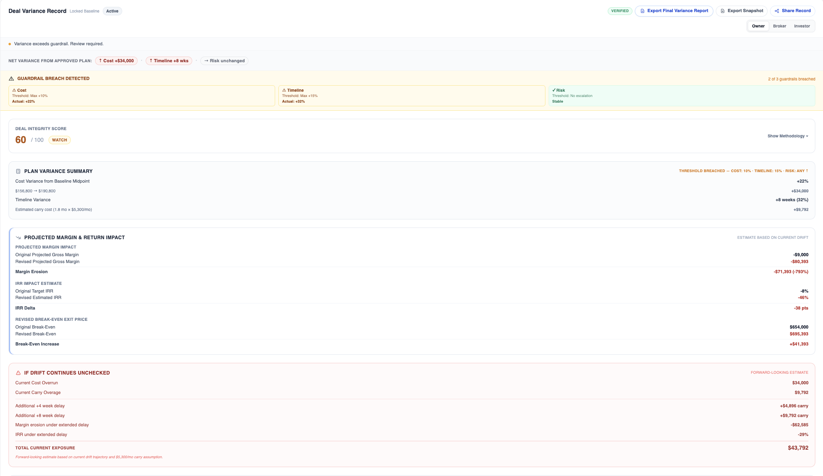The width and height of the screenshot is (823, 476).
Task: Expand Show Methodology dropdown
Action: coord(786,136)
